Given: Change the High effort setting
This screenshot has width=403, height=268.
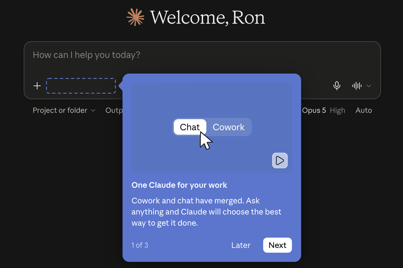Looking at the screenshot, I should [x=337, y=111].
